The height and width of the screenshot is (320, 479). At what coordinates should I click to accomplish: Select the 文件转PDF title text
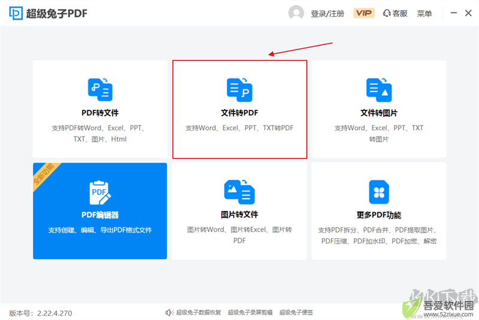click(x=239, y=113)
